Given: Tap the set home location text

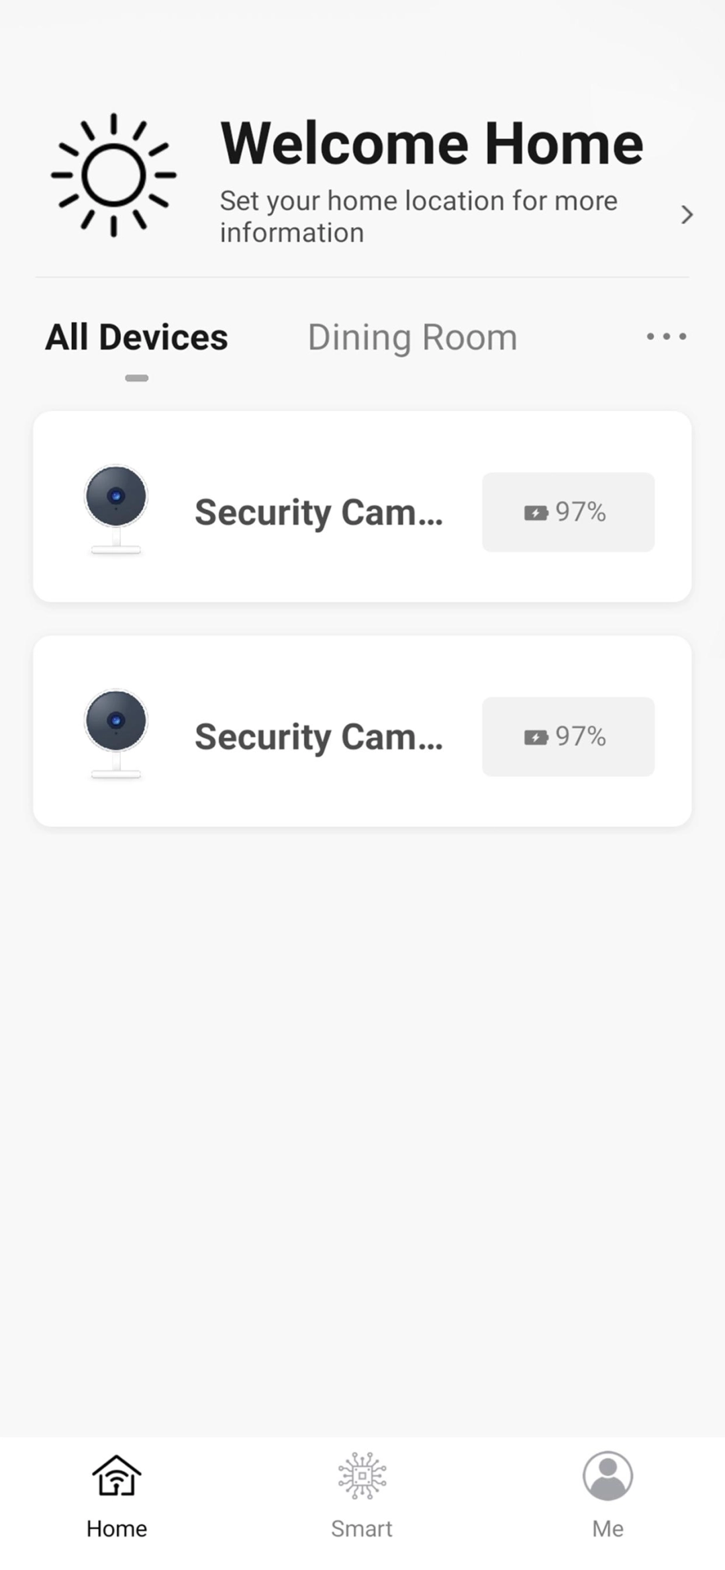Looking at the screenshot, I should pyautogui.click(x=418, y=216).
